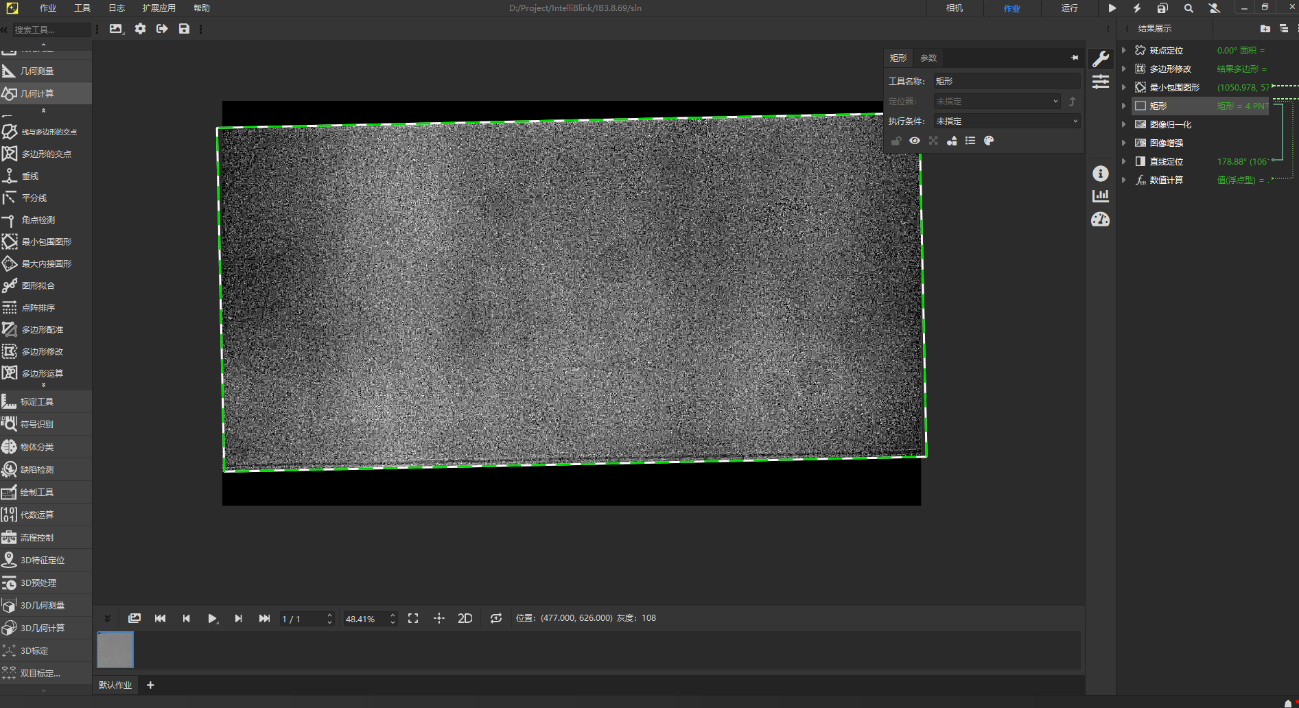Open the 扩展应用 menu

(x=159, y=8)
